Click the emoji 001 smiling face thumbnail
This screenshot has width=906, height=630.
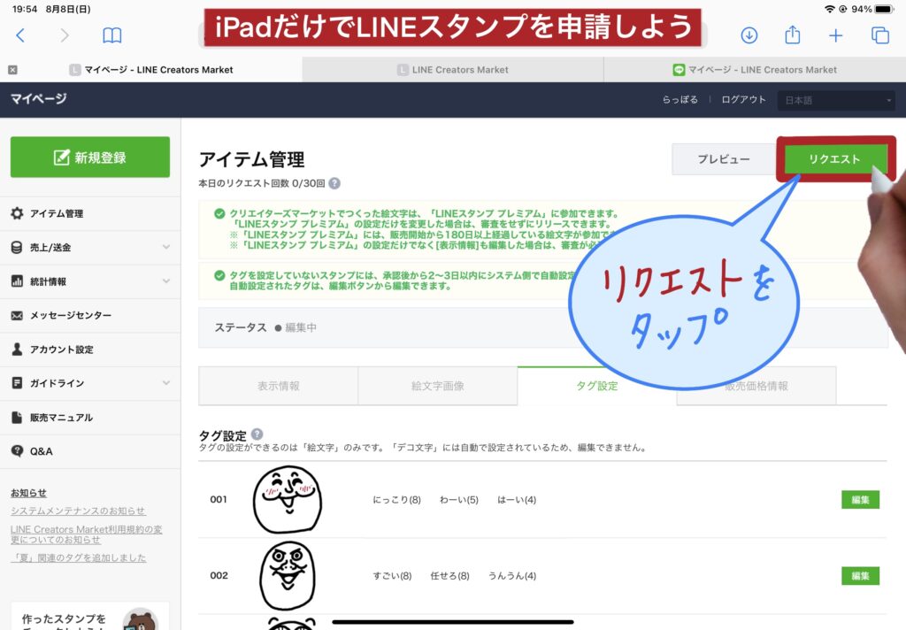288,499
